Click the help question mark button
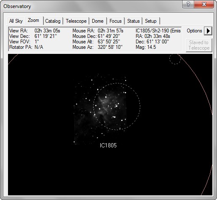This screenshot has width=217, height=200. pos(188,4)
